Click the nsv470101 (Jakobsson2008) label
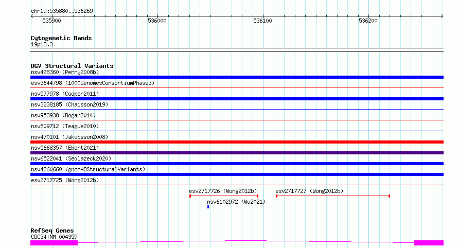Screen dimensions: 458x248 tap(69, 137)
